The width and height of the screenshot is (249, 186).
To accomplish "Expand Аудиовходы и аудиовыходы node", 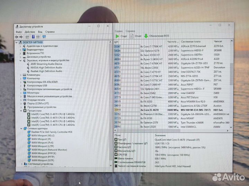I will [20, 46].
